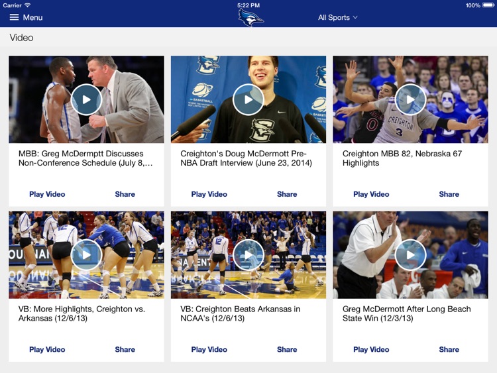Screen dimensions: 497x373
Task: Click Play Video under Long Beach State Win
Action: point(371,350)
